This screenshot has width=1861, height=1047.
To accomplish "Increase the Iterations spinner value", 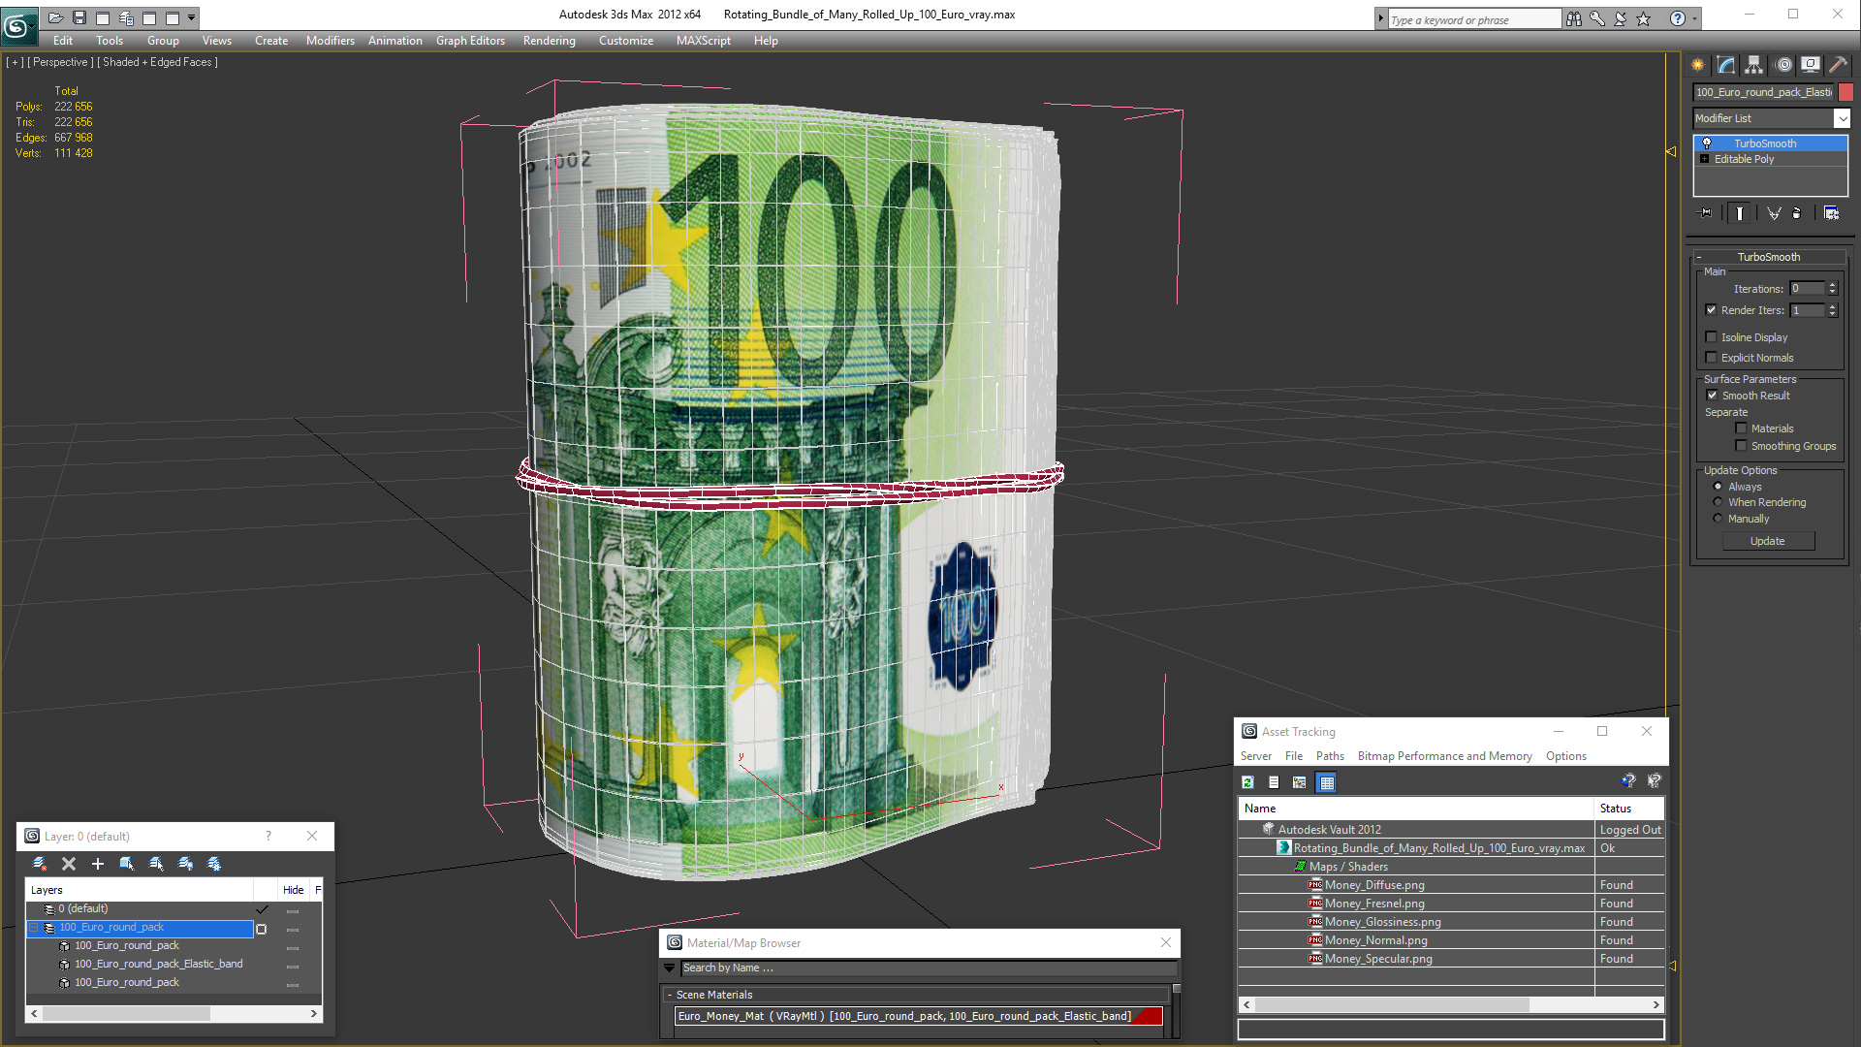I will tap(1833, 285).
